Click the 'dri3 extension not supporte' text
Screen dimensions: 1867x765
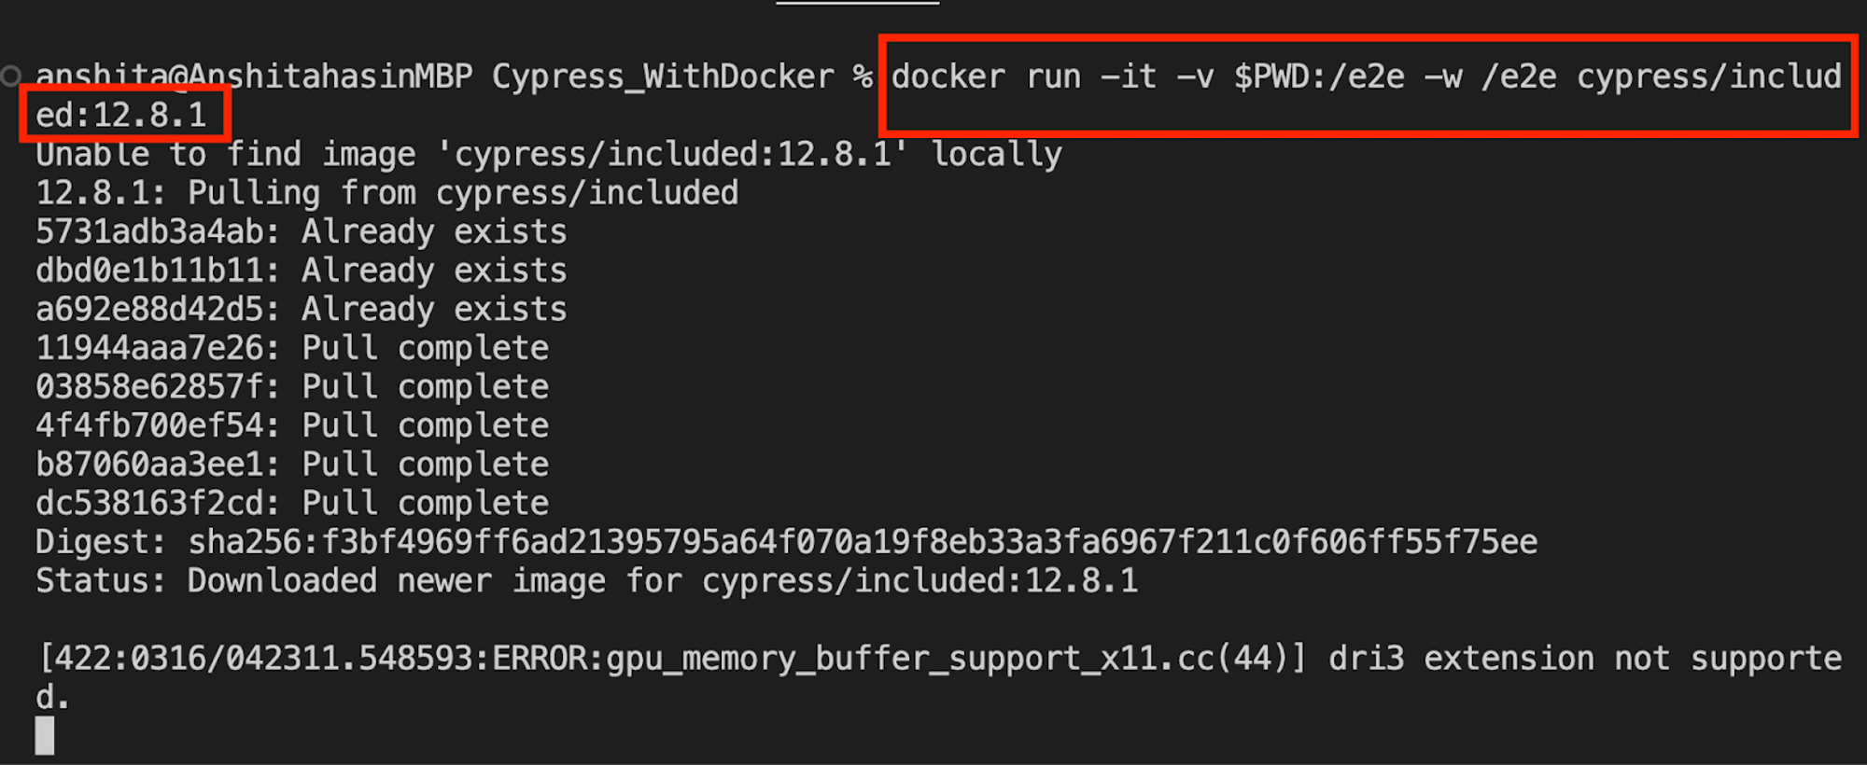point(1584,659)
